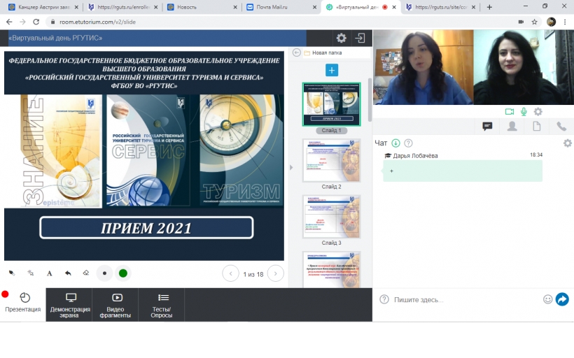Toggle the microphone icon under video
The height and width of the screenshot is (358, 574).
tap(524, 112)
